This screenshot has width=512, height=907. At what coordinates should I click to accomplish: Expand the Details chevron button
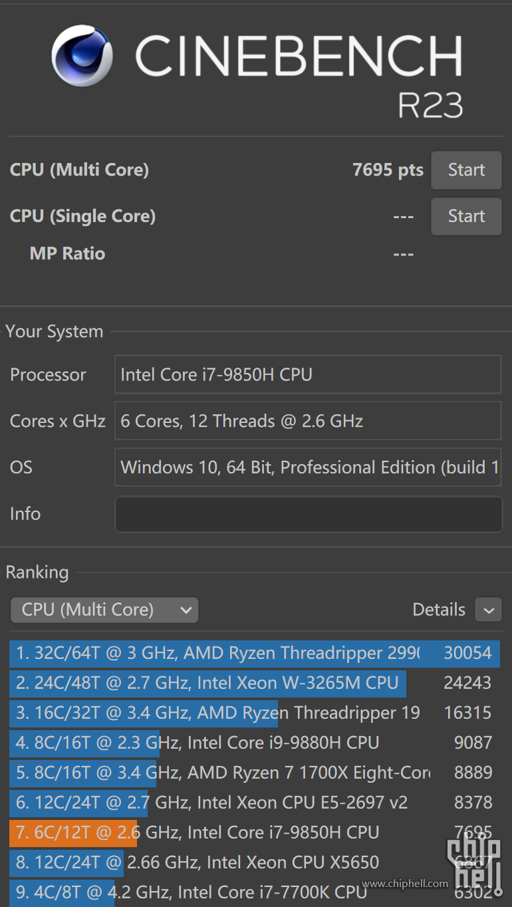pos(488,610)
